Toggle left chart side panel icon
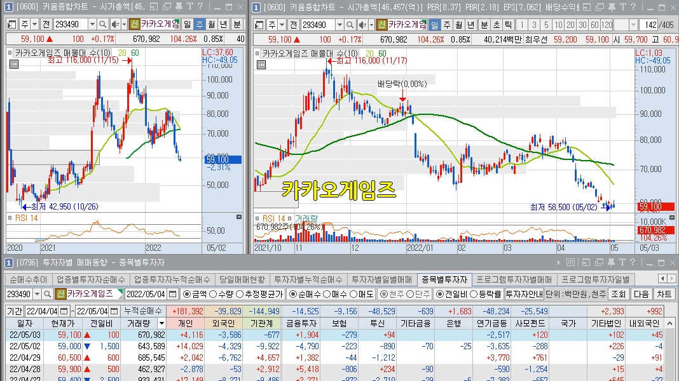The image size is (679, 381). [x=11, y=24]
